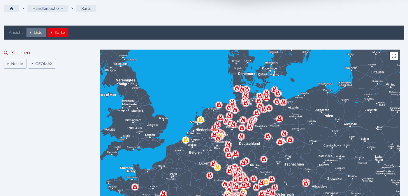Viewport: 408px width, 196px height.
Task: Click the Suchen heading with magnifier
Action: [x=17, y=53]
